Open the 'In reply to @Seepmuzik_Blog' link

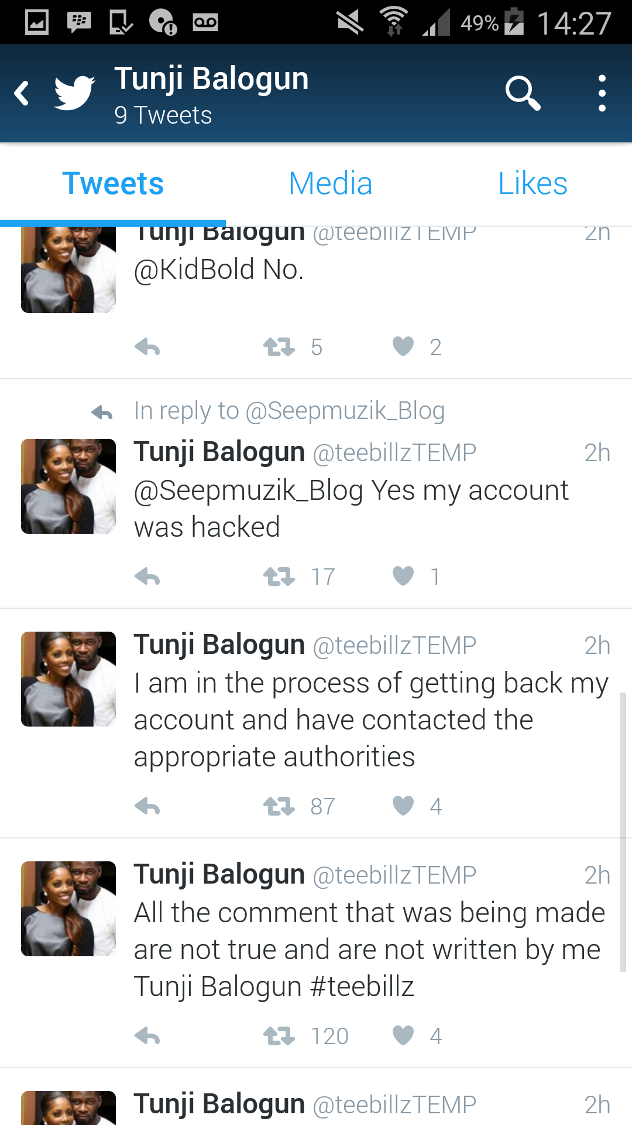coord(289,411)
